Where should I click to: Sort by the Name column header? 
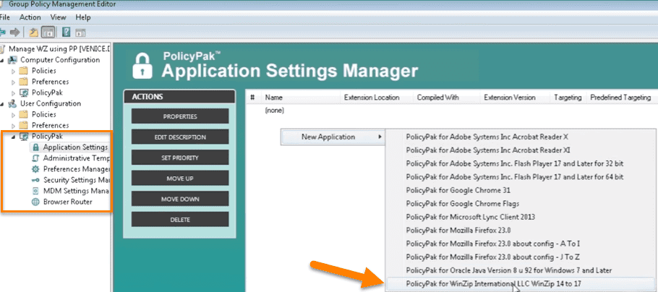pyautogui.click(x=273, y=98)
